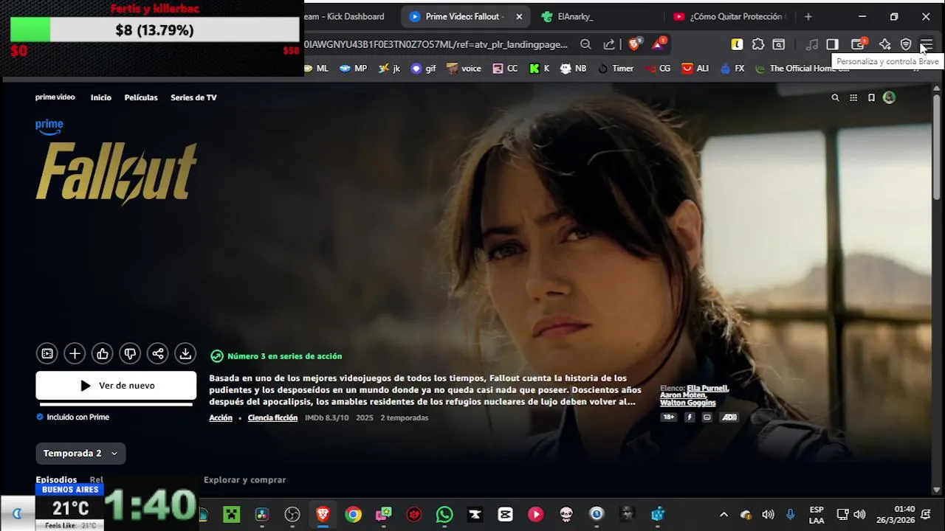Open Aaron Moten cast link
The height and width of the screenshot is (531, 945).
[x=683, y=395]
